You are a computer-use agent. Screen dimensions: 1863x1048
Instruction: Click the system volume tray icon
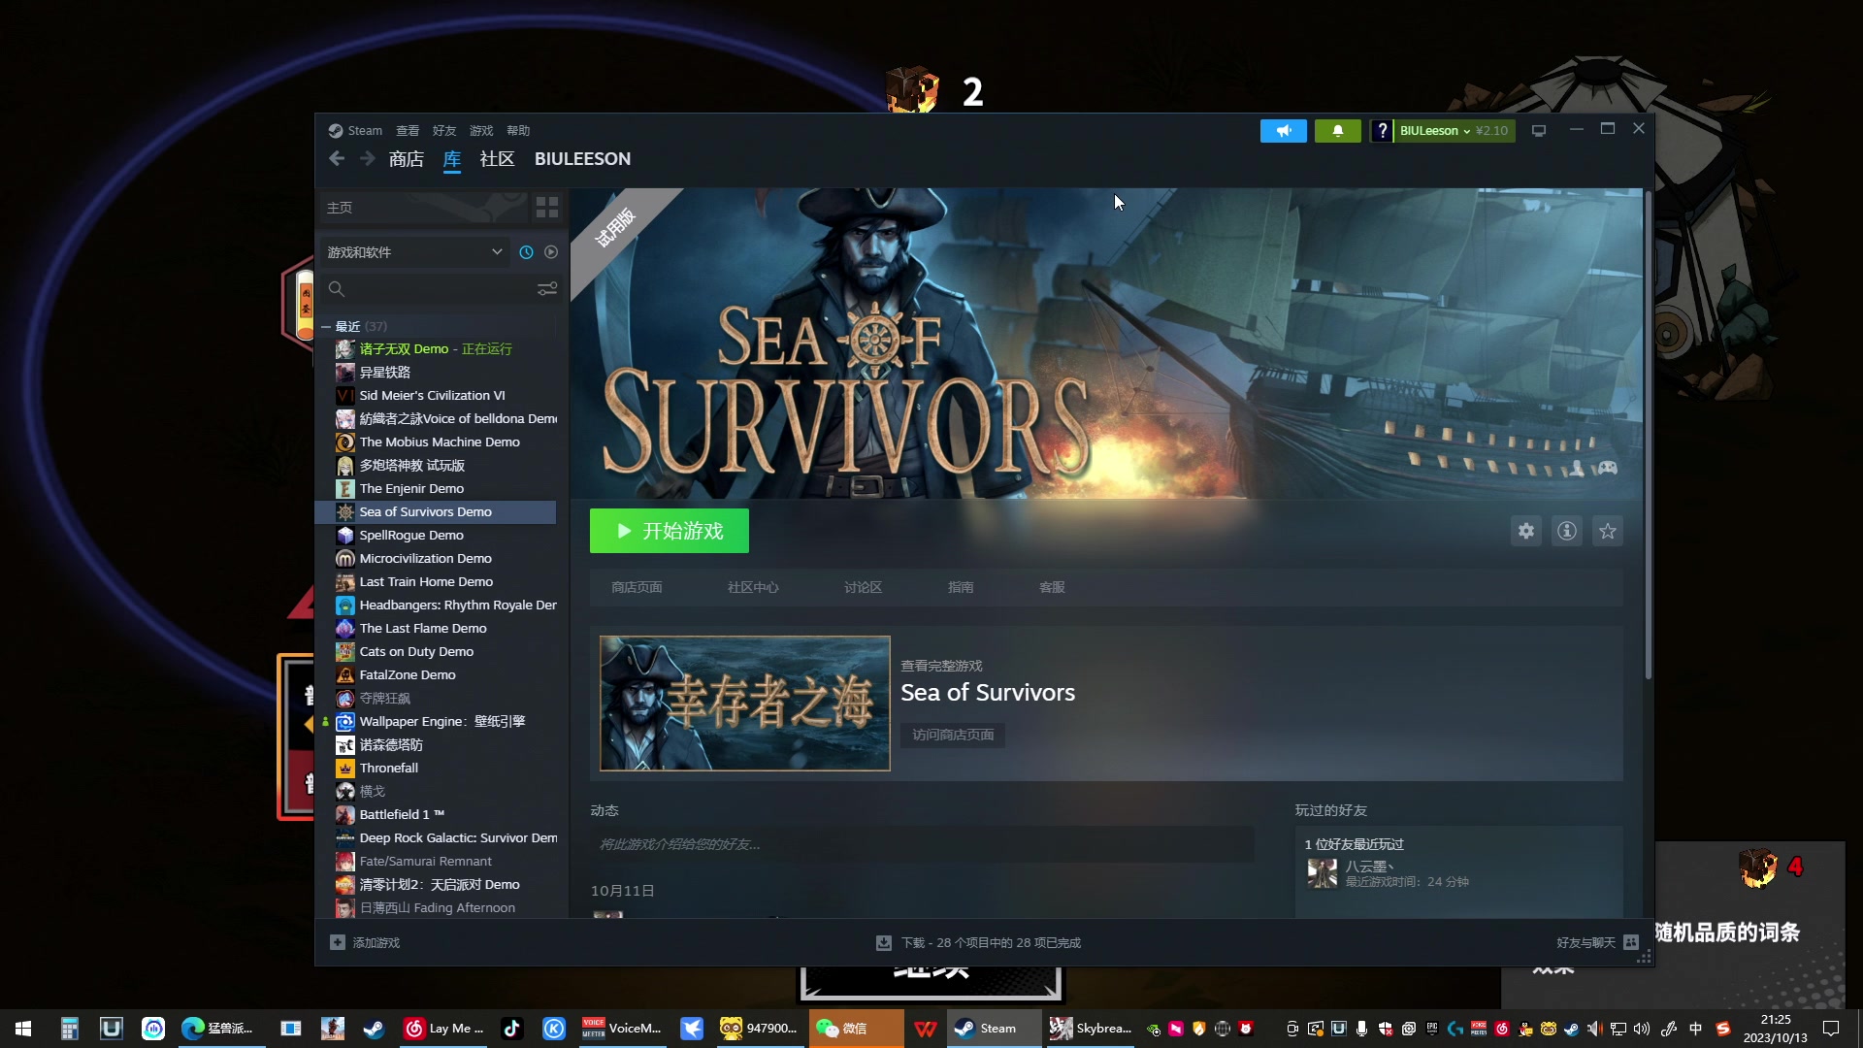pyautogui.click(x=1642, y=1029)
